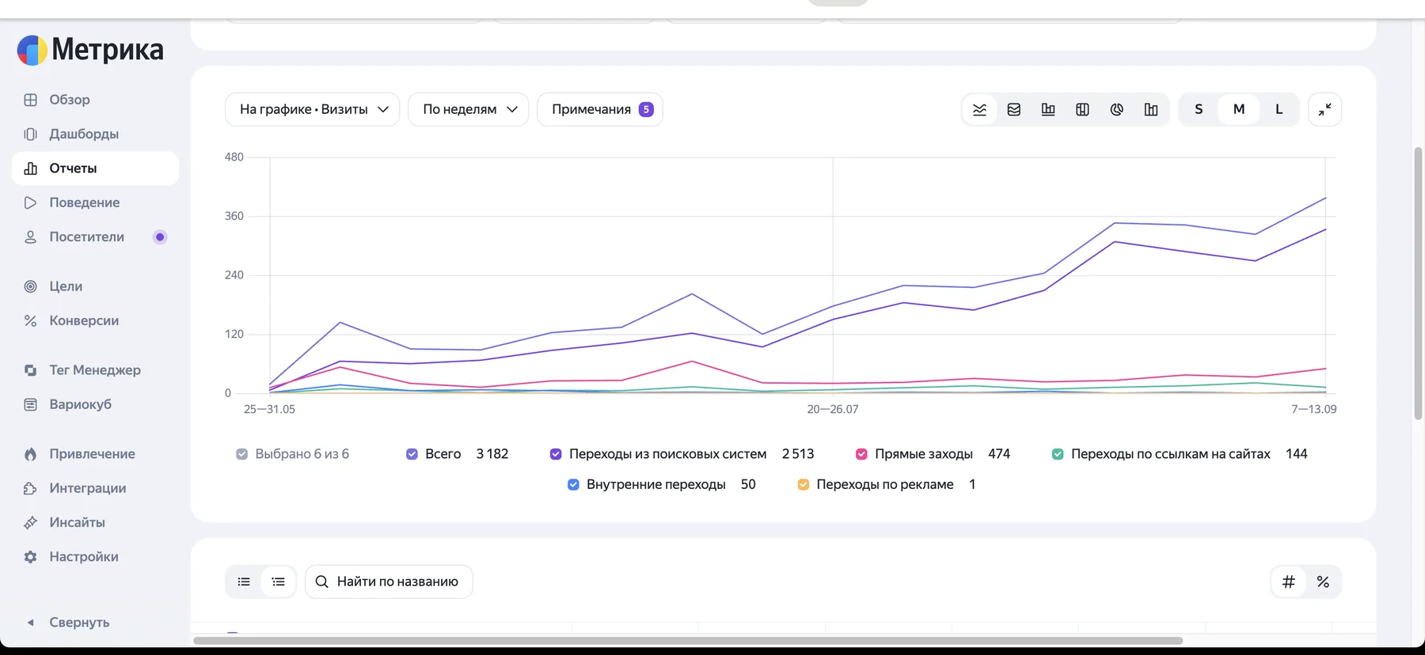Show absolute values with # button

pos(1289,581)
